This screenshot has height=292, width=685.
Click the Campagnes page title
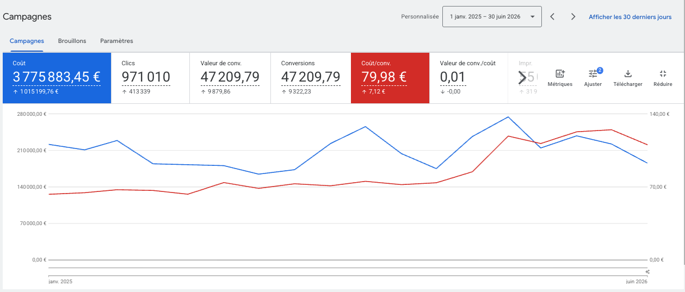(27, 17)
